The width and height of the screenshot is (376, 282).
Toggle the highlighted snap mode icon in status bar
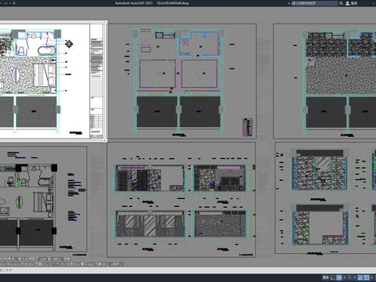pyautogui.click(x=339, y=277)
